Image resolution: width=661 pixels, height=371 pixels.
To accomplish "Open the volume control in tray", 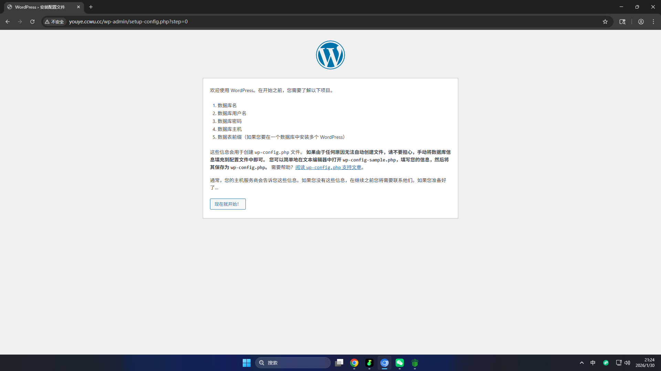I will click(627, 363).
